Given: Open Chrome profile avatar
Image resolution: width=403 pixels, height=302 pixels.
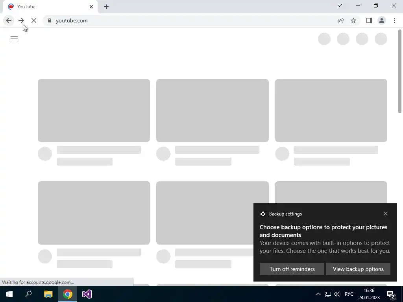Looking at the screenshot, I should tap(382, 20).
